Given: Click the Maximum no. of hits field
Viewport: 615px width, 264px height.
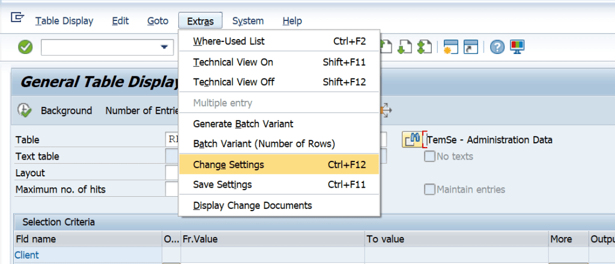Looking at the screenshot, I should click(x=172, y=190).
